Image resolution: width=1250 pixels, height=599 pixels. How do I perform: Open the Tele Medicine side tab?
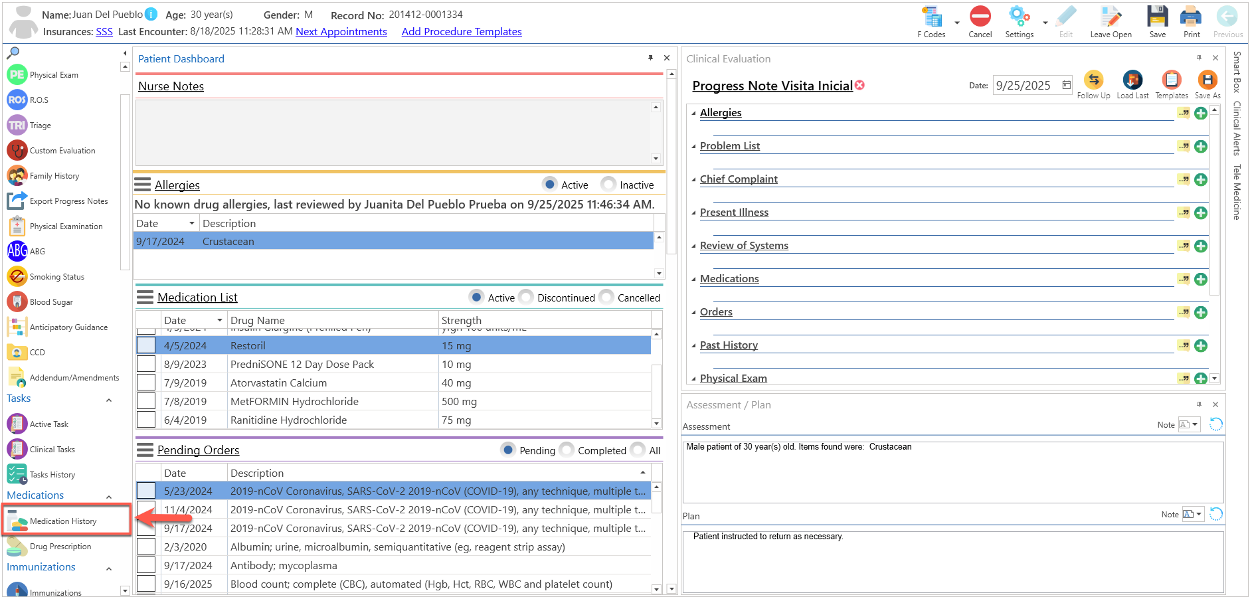[x=1237, y=192]
